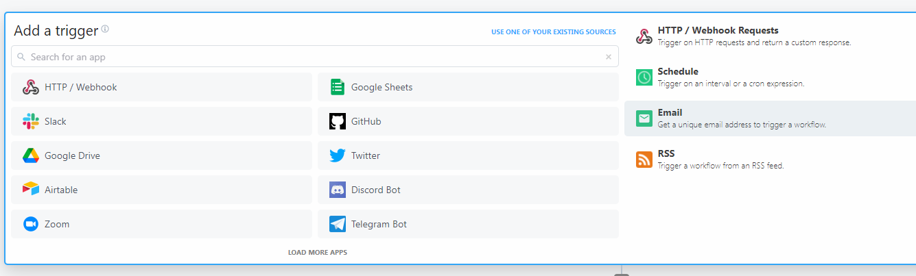This screenshot has height=276, width=916.
Task: Load more apps in the list
Action: coord(318,253)
